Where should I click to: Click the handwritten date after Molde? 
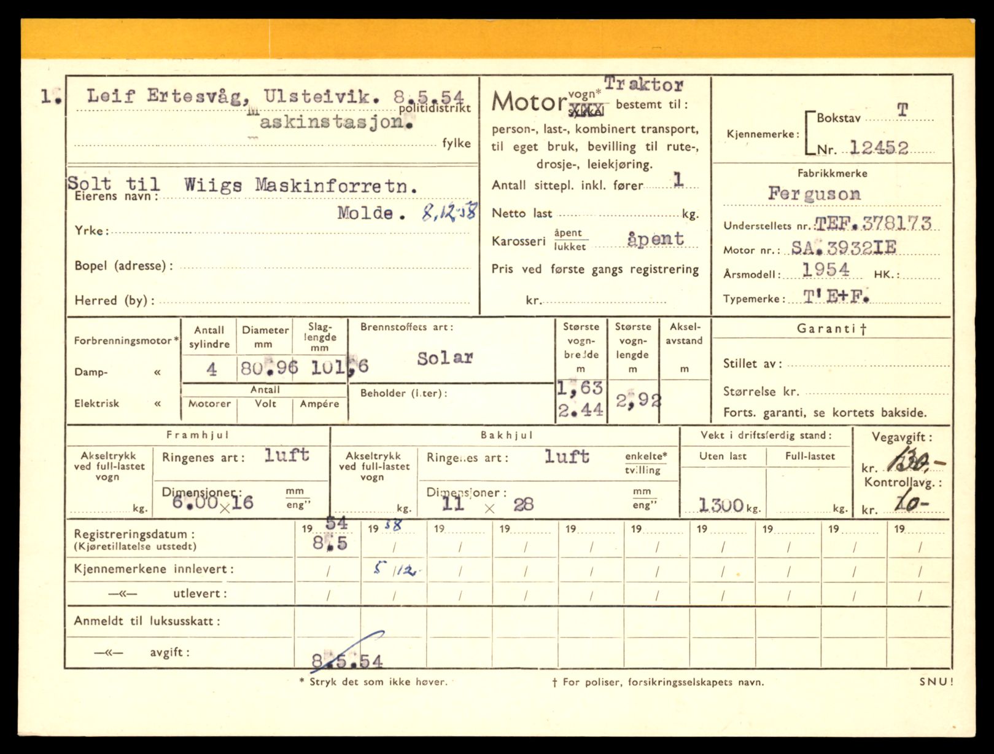coord(449,213)
